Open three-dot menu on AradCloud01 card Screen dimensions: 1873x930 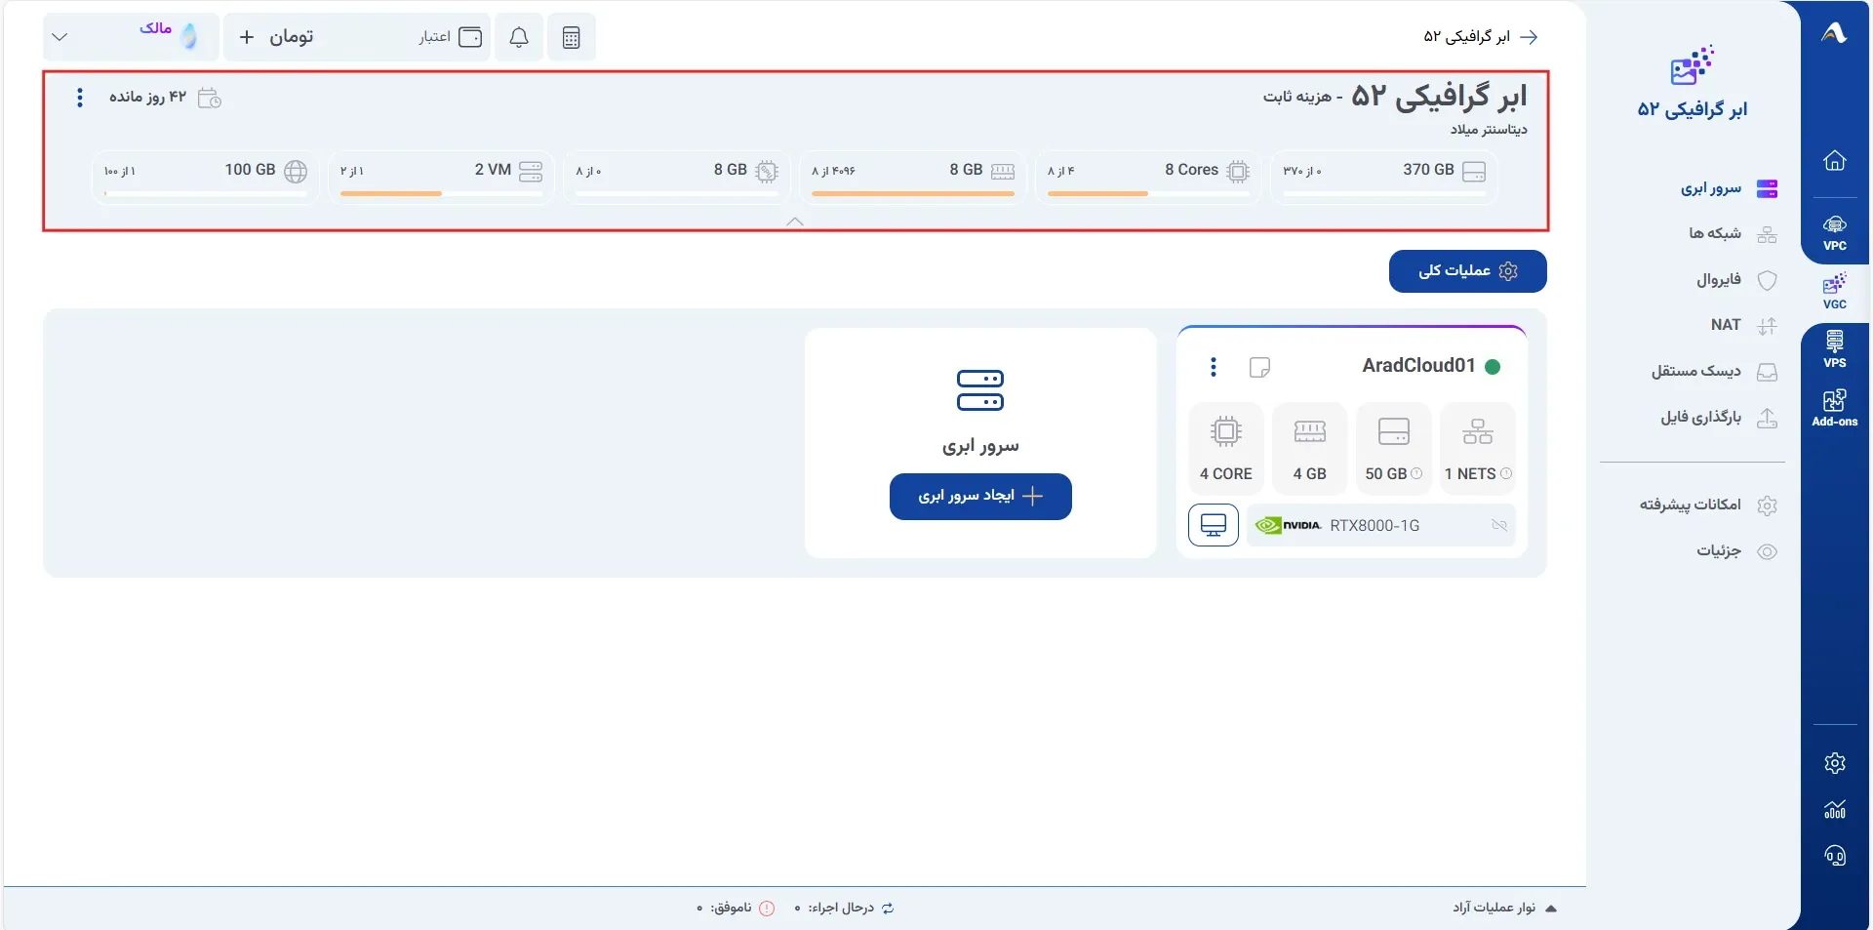tap(1214, 367)
